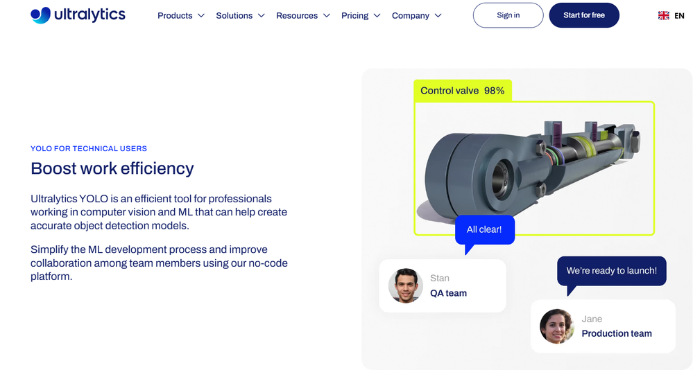Click the UK flag language icon

click(x=663, y=15)
